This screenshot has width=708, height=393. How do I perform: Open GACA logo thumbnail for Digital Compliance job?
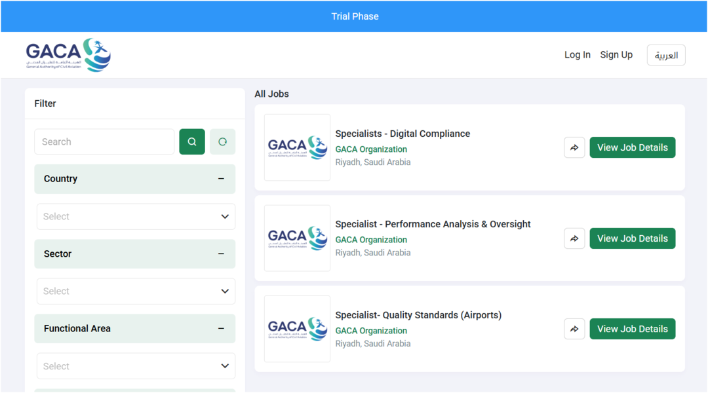coord(297,147)
